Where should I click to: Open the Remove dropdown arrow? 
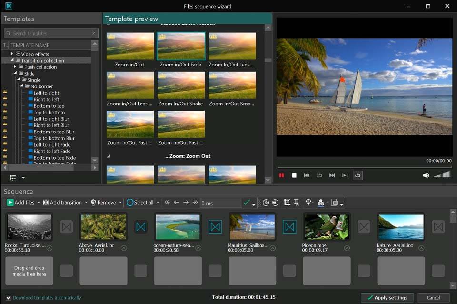pyautogui.click(x=120, y=203)
